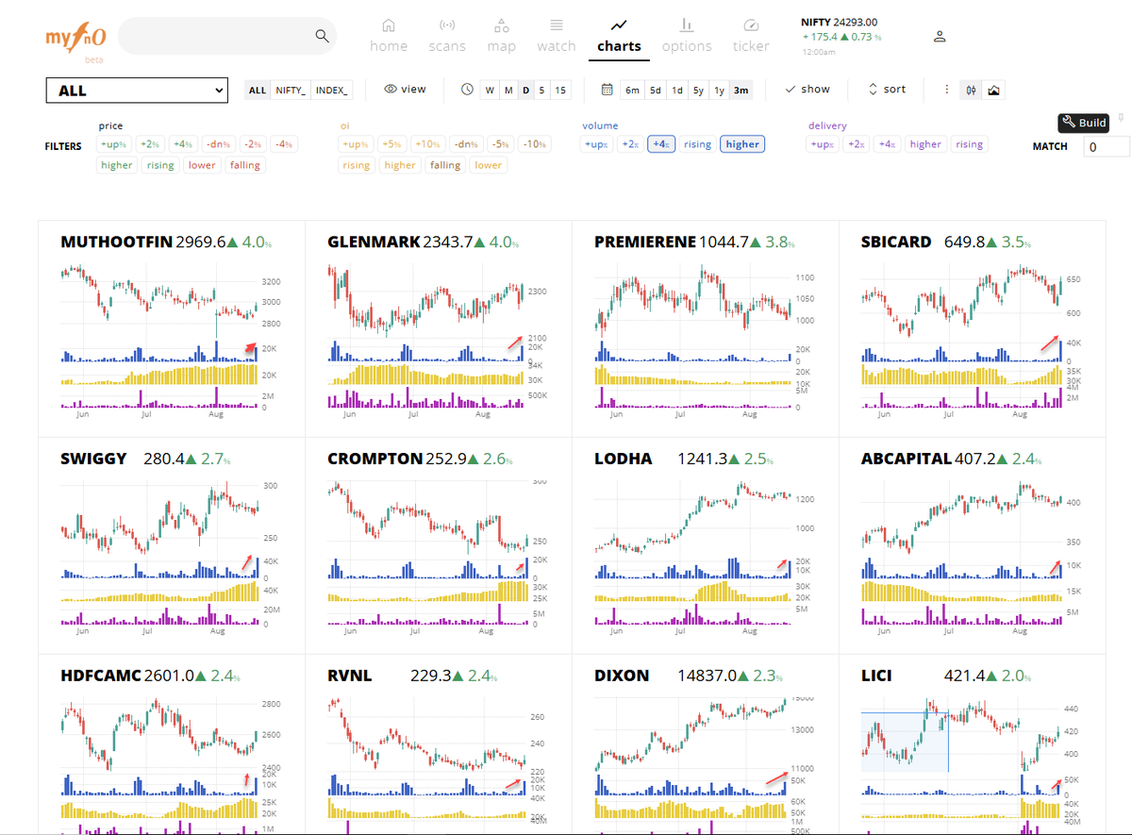This screenshot has height=835, width=1132.
Task: Set chart range to 5d
Action: [x=655, y=91]
